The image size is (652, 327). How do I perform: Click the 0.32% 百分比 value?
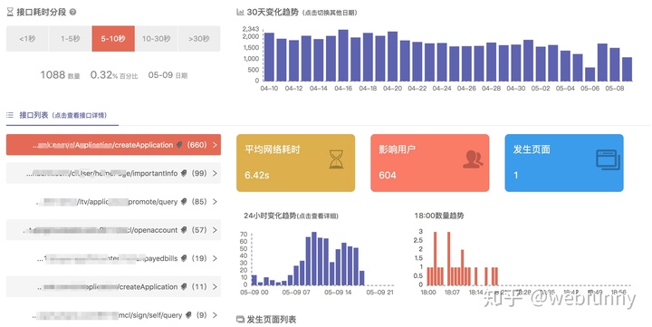pos(114,75)
